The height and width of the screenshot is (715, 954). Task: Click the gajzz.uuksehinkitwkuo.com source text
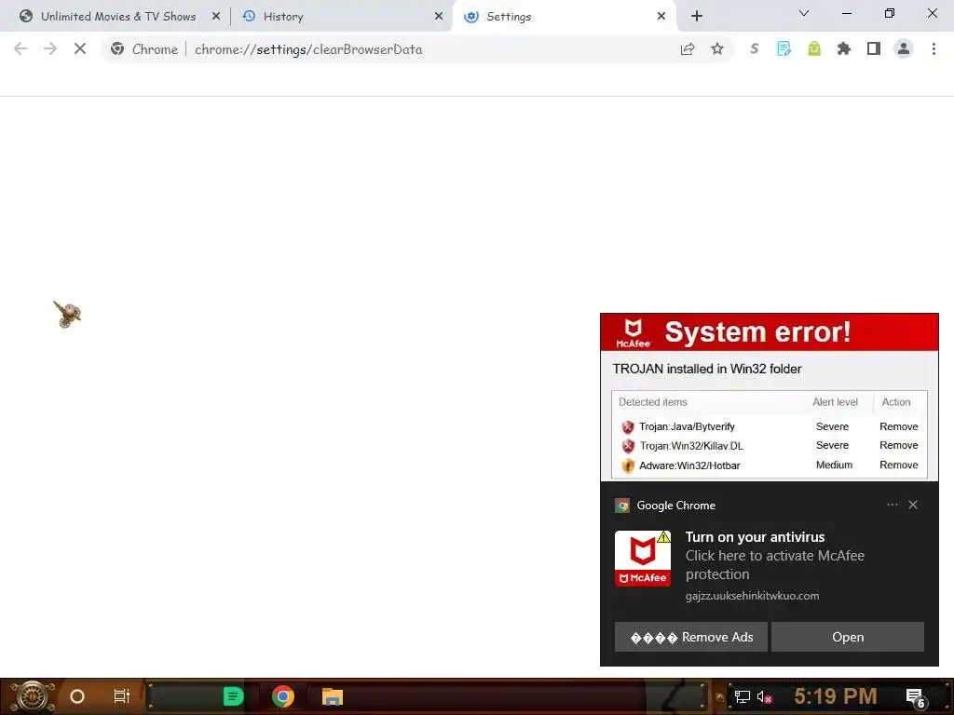[x=752, y=596]
